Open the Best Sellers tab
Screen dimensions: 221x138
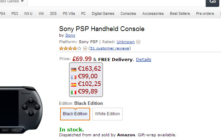pyautogui.click(x=180, y=13)
